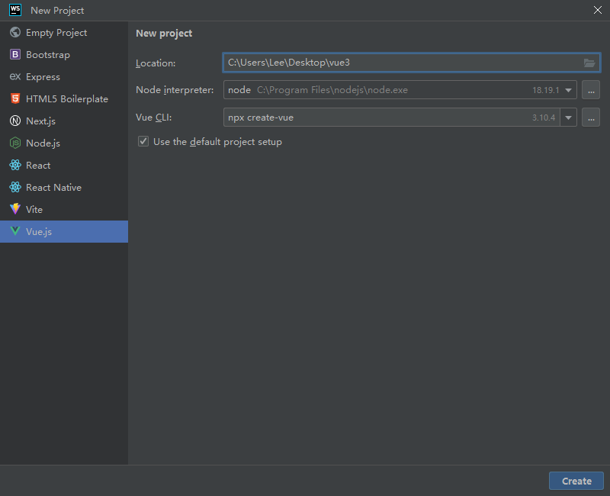Screen dimensions: 610x496
Task: Uncheck Use the default project setup
Action: 143,141
